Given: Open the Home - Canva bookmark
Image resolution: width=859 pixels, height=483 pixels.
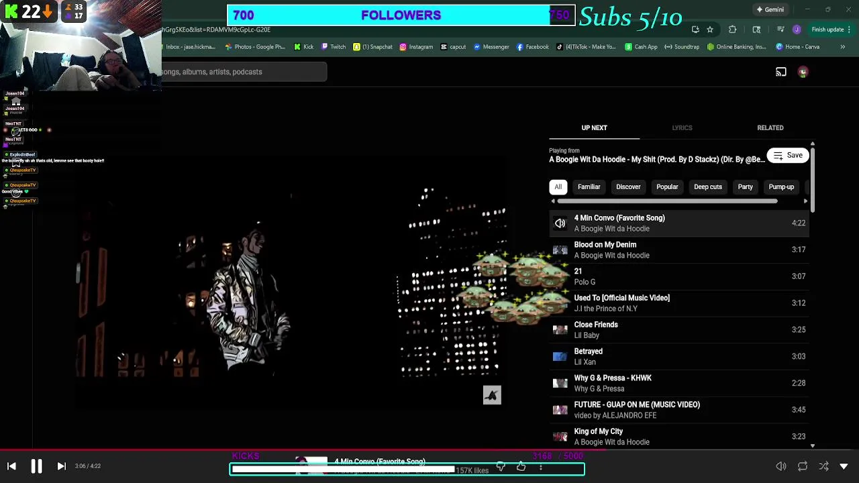Looking at the screenshot, I should pyautogui.click(x=797, y=47).
